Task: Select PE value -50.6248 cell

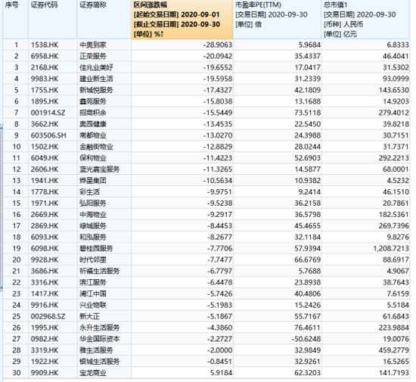Action: (x=306, y=339)
